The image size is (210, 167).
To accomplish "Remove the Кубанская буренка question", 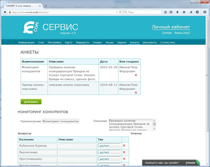I will (124, 146).
